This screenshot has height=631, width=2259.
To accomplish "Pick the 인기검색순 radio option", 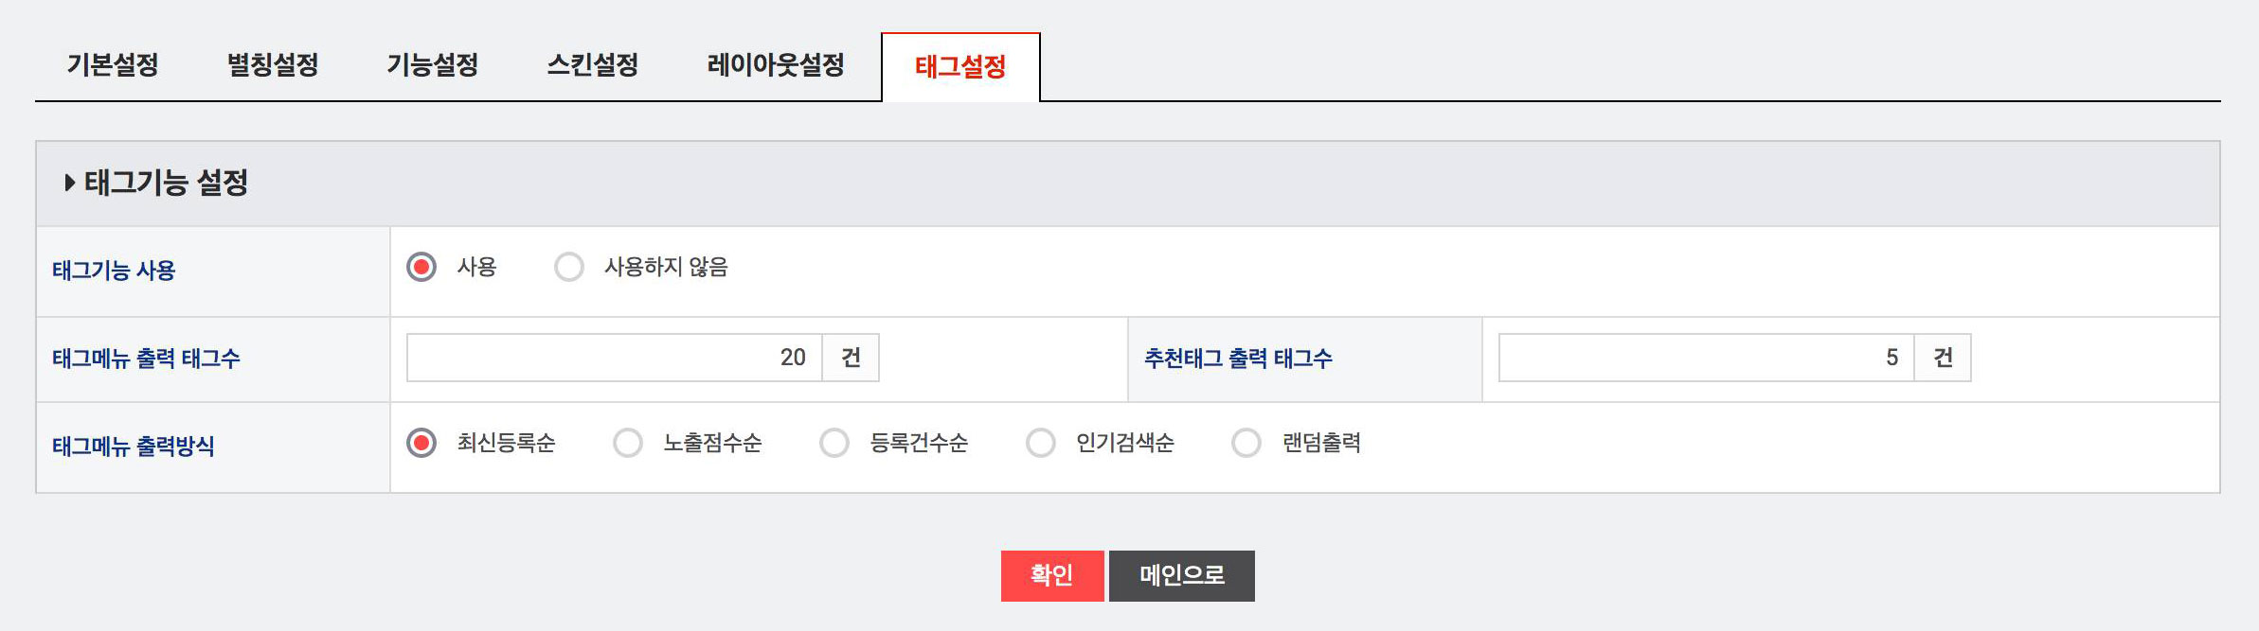I will pos(1041,443).
